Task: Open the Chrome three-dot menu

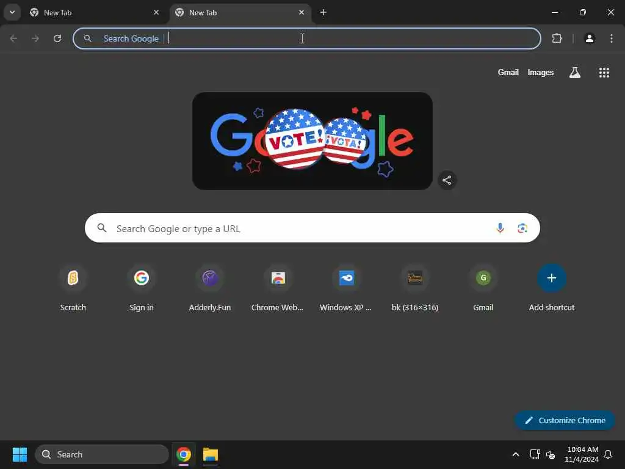Action: (612, 38)
